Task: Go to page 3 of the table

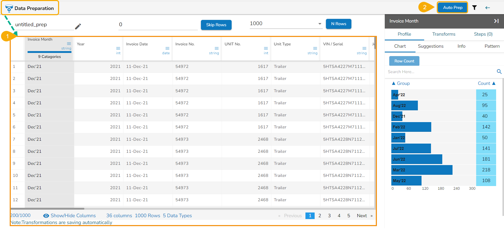Action: tap(329, 216)
